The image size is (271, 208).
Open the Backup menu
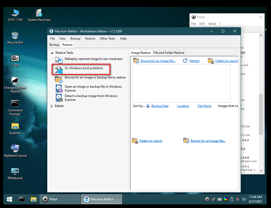click(75, 38)
